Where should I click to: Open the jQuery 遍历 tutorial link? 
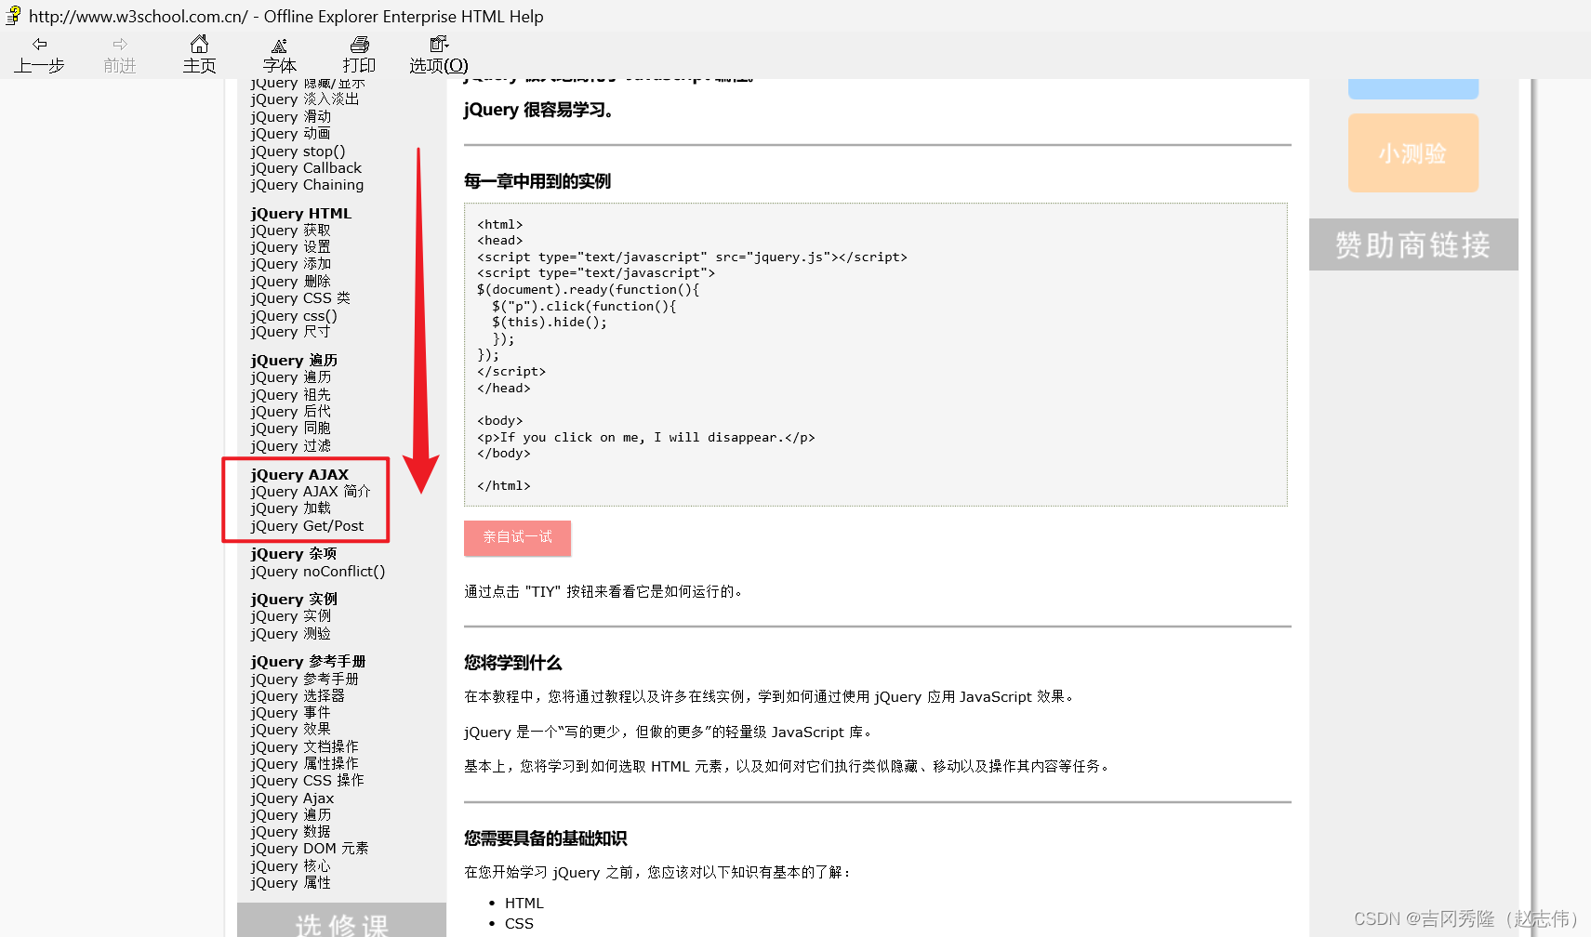tap(290, 377)
